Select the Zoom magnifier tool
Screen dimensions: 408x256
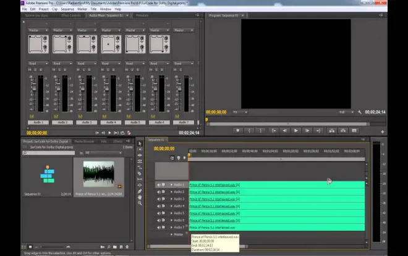140,203
